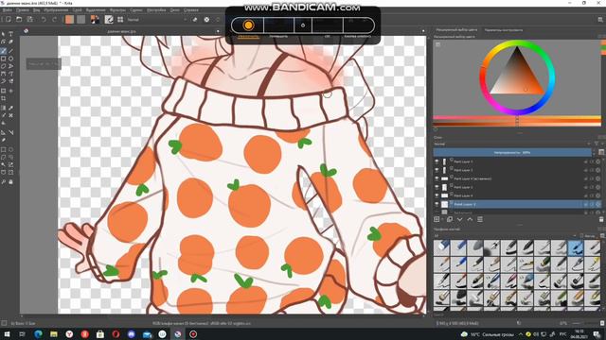Screen dimensions: 606x340
Task: Click the Open document toolbar icon
Action: coord(19,19)
